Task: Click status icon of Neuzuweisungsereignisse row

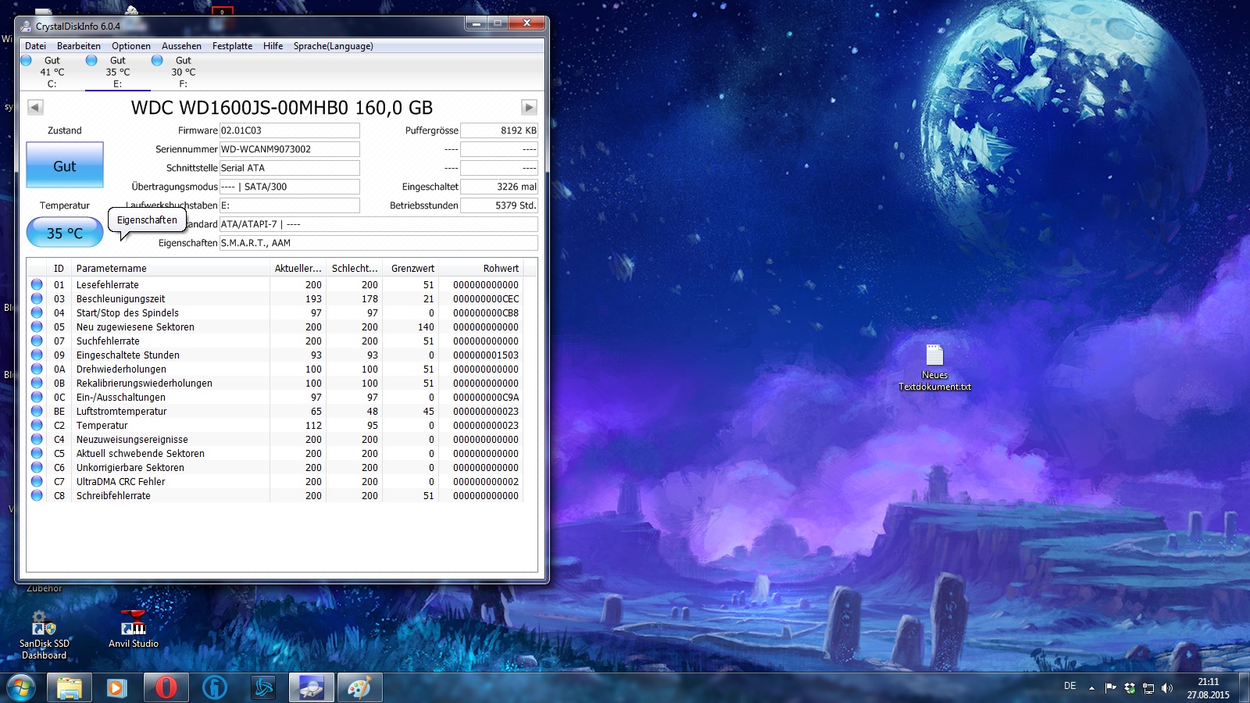Action: click(37, 439)
